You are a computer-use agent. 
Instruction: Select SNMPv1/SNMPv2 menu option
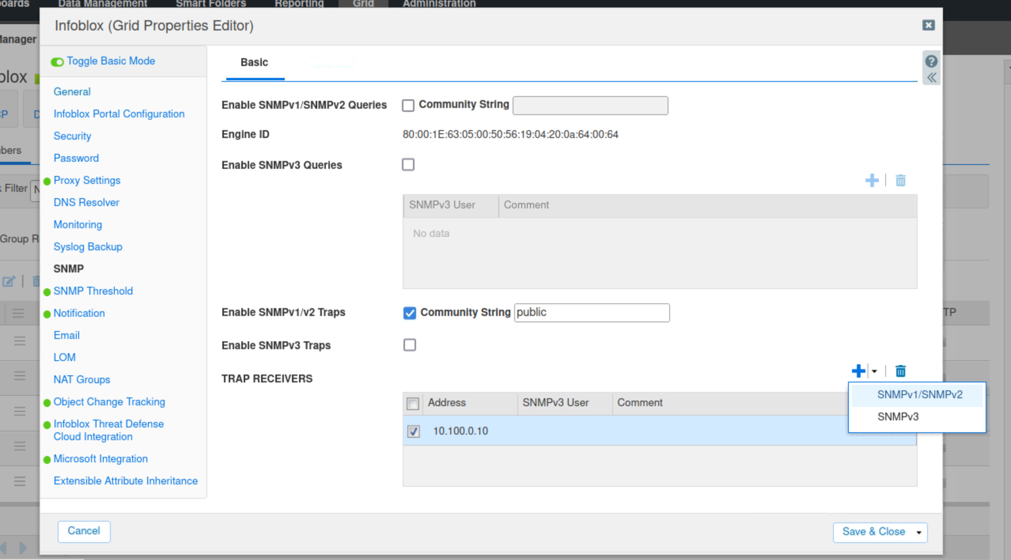click(919, 394)
